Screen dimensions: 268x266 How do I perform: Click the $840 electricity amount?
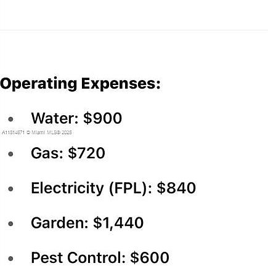click(176, 188)
